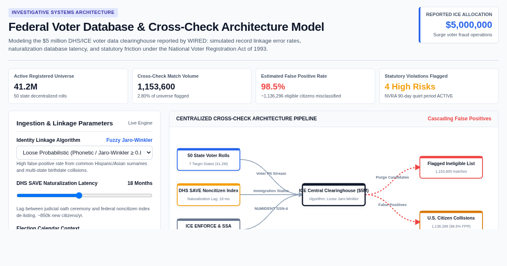Screen dimensions: 507x266
Task: Adjust the DHS SAVE Naturalization Latency slider
Action: tap(84, 195)
